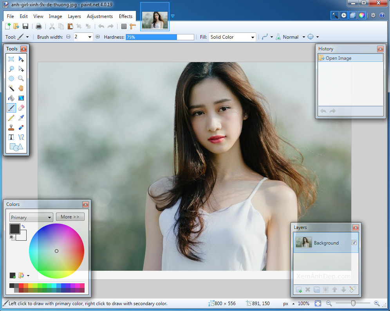Select the Eraser tool
Image resolution: width=390 pixels, height=311 pixels.
tap(21, 108)
